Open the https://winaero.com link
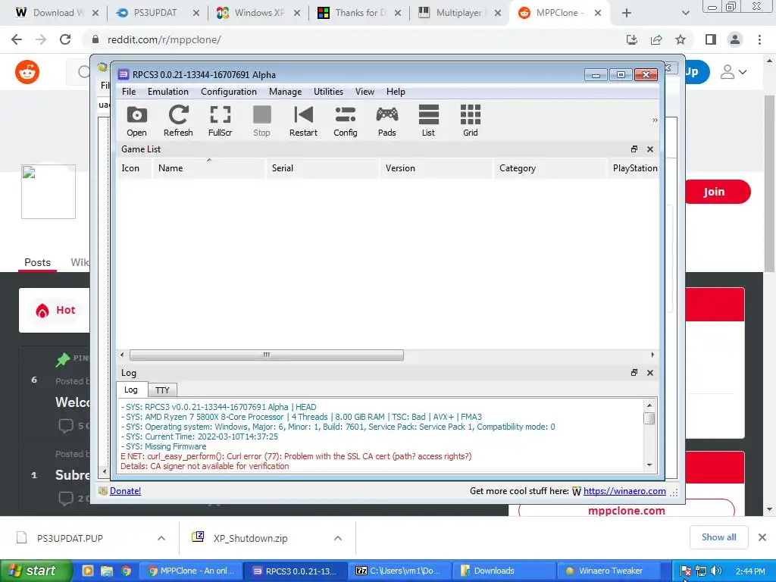776x582 pixels. click(624, 491)
